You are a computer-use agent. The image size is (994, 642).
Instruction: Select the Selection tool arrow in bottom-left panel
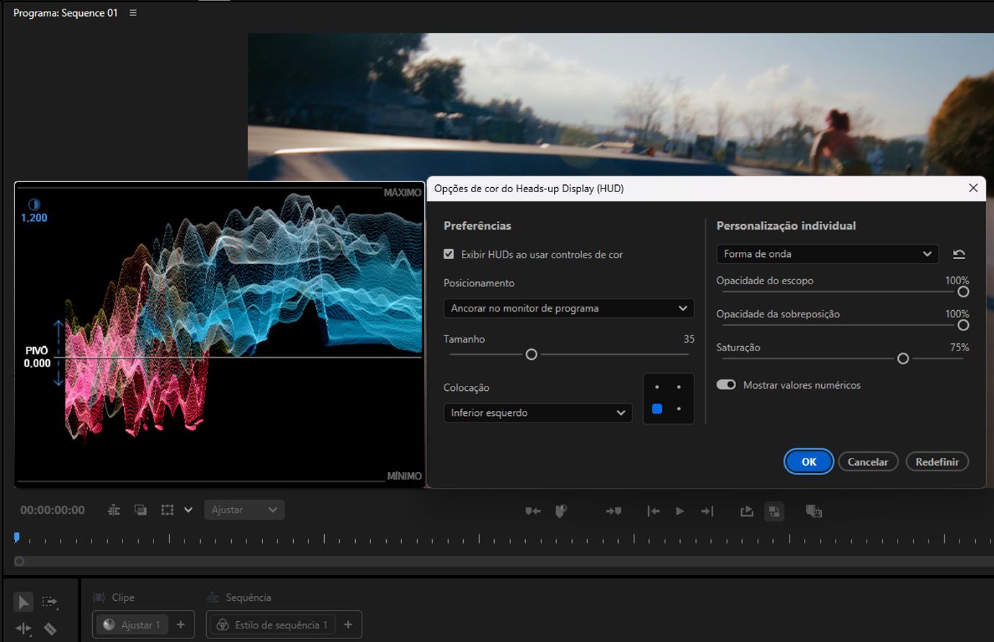[23, 602]
